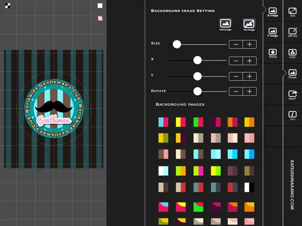Decrease Rotate with the minus button

pyautogui.click(x=236, y=91)
